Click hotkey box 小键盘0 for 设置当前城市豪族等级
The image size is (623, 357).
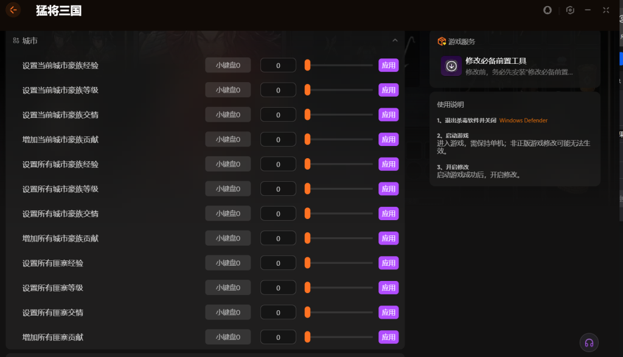click(x=228, y=90)
